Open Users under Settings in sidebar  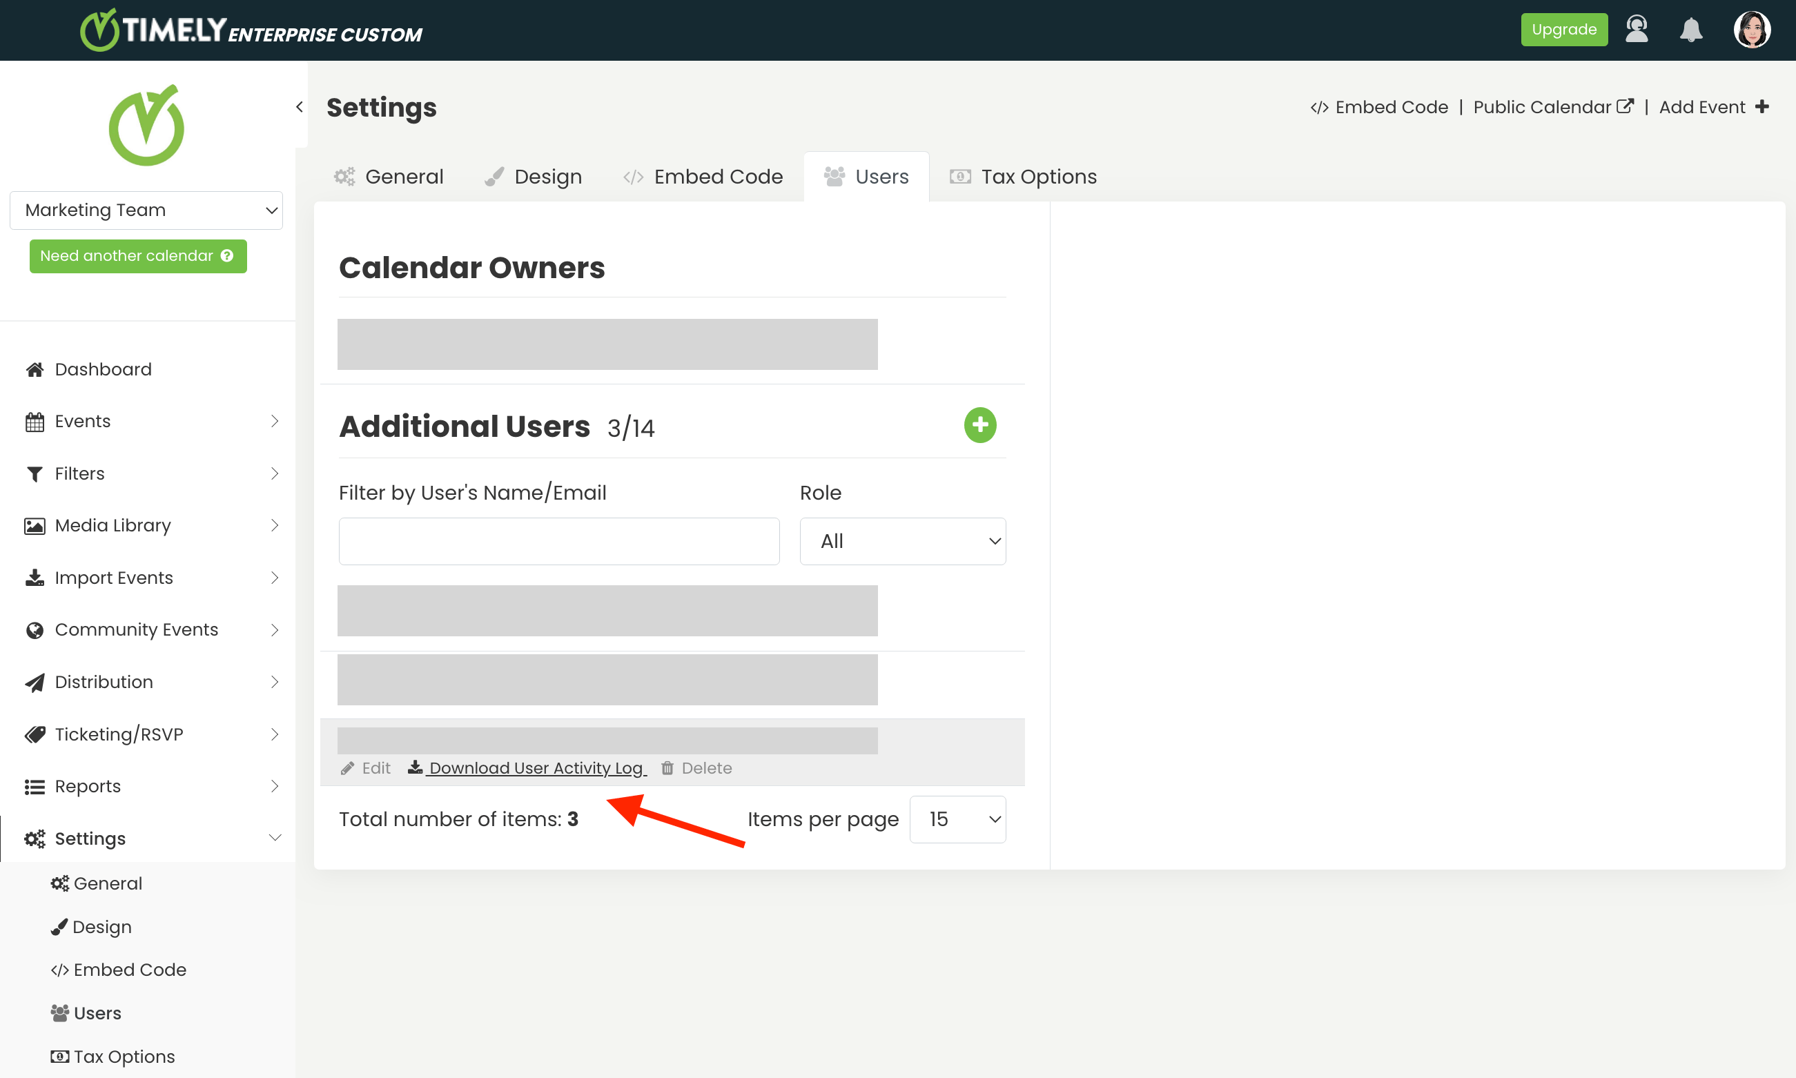point(97,1013)
